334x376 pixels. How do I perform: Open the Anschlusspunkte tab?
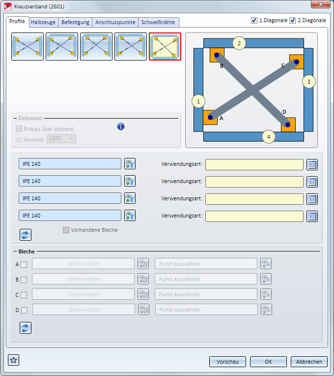pos(115,22)
